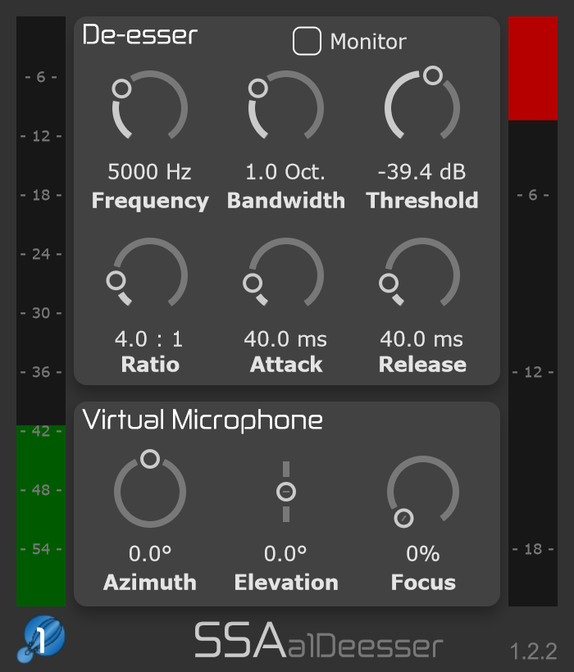
Task: Click the 0.0° Elevation value
Action: coord(285,553)
